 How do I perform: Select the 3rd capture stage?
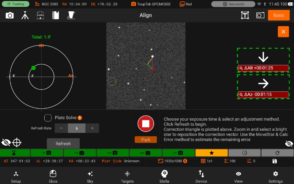(179, 153)
